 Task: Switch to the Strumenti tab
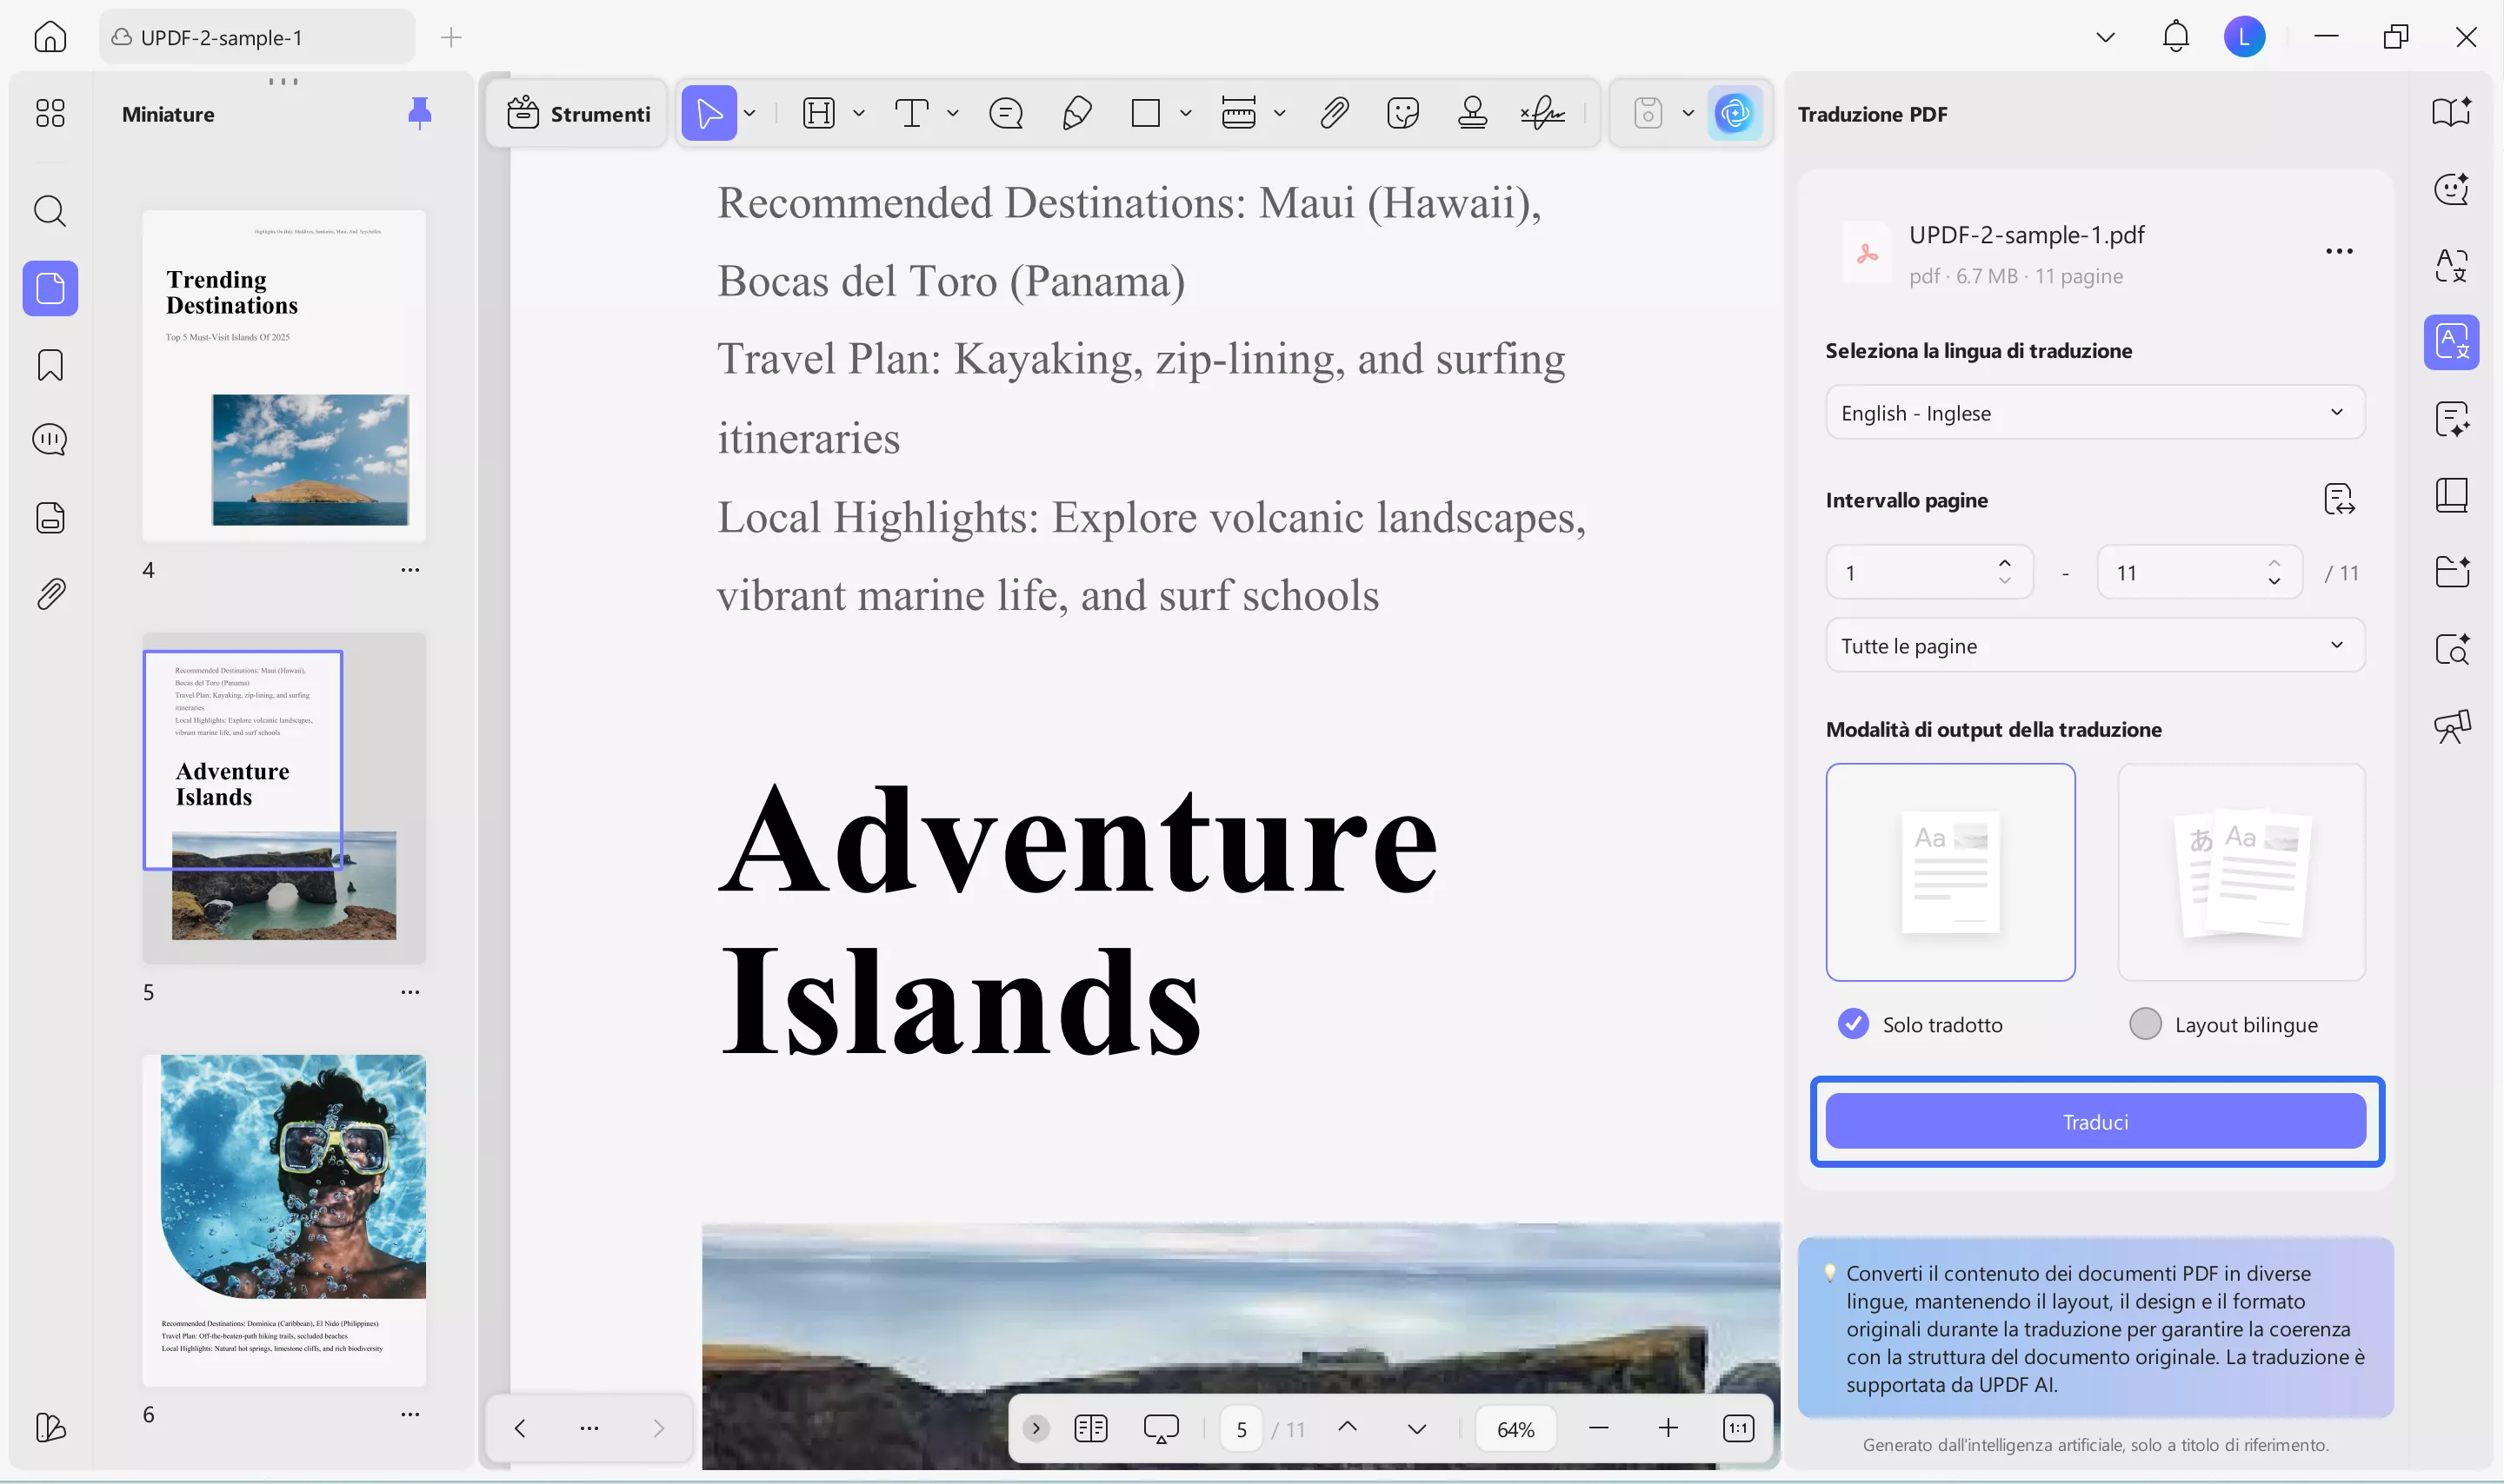tap(578, 113)
